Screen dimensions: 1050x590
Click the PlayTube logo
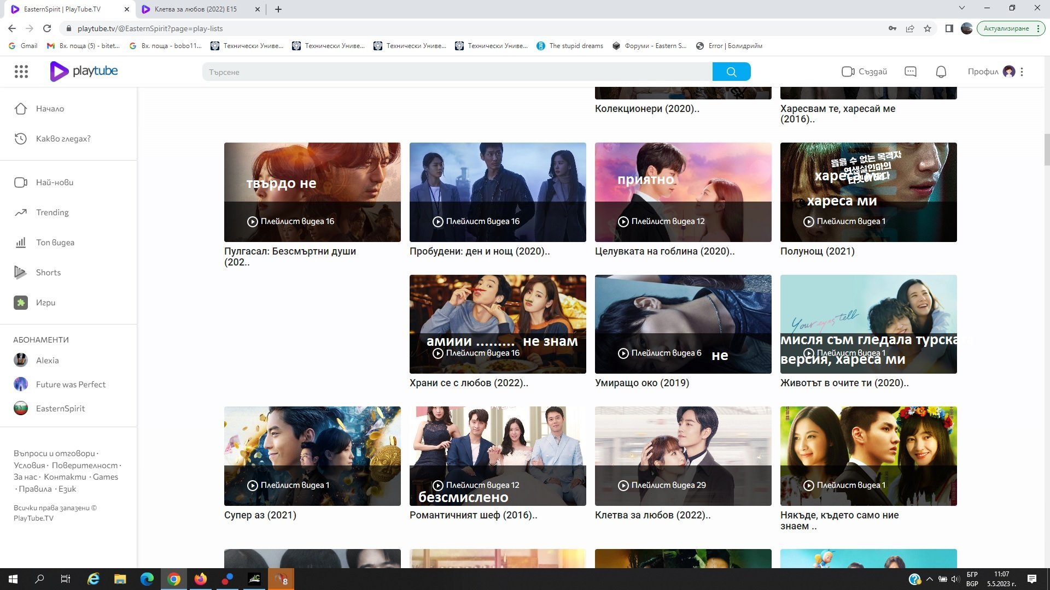pyautogui.click(x=84, y=72)
